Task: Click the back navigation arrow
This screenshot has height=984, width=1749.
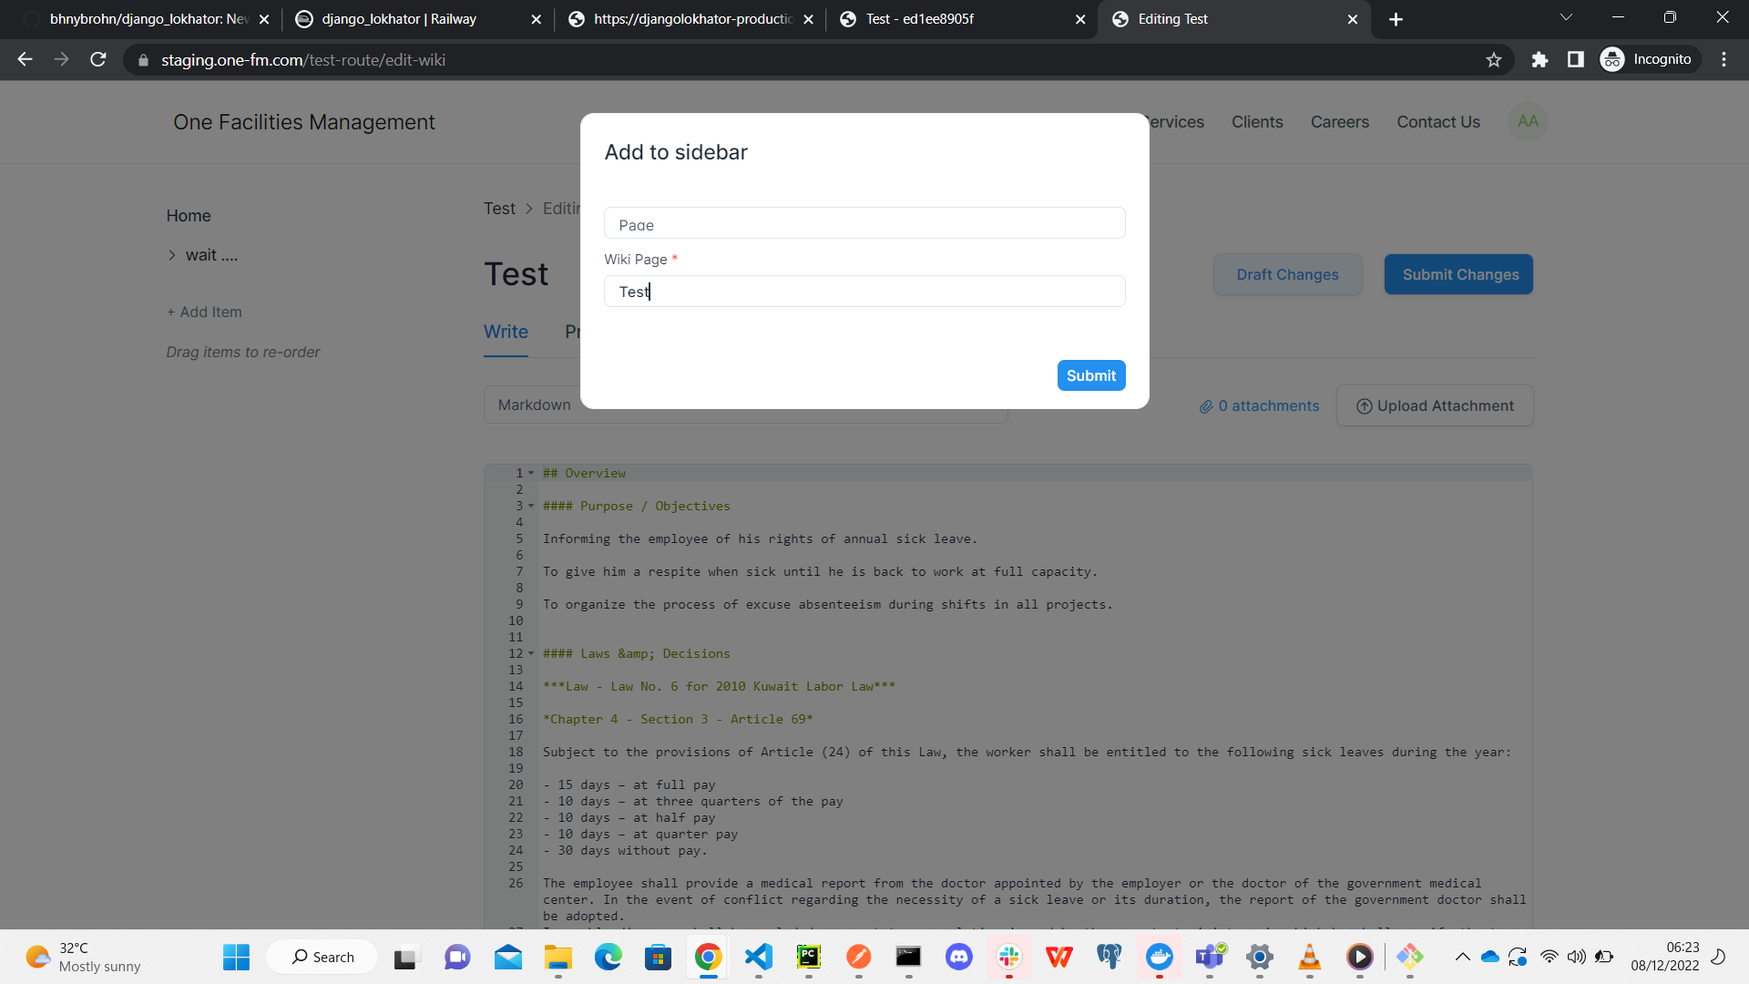Action: point(24,59)
